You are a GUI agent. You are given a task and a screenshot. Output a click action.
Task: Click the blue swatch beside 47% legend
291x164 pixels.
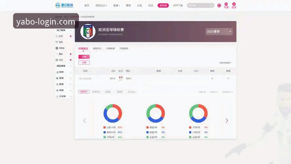(104, 132)
